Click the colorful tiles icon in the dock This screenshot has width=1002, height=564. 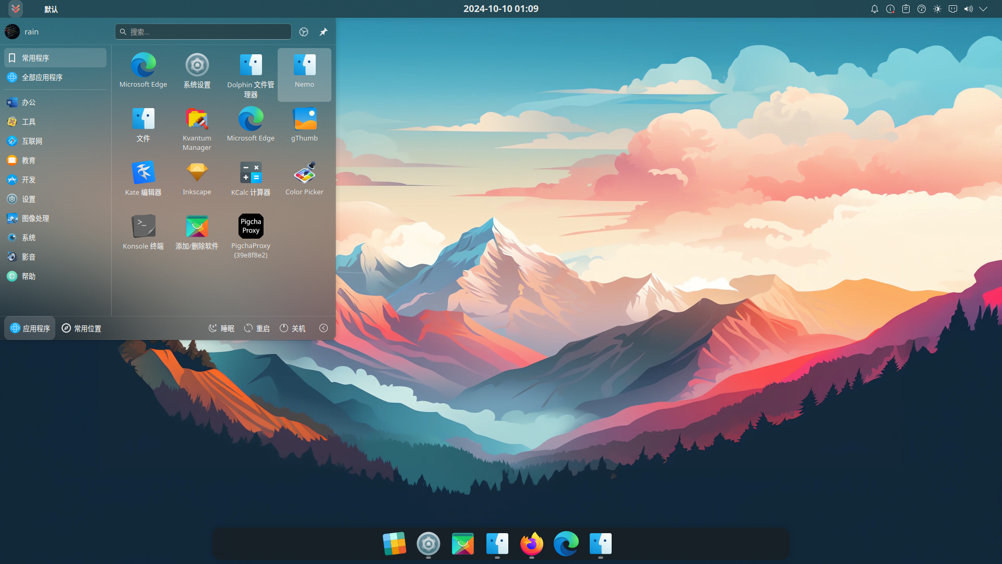pos(394,544)
